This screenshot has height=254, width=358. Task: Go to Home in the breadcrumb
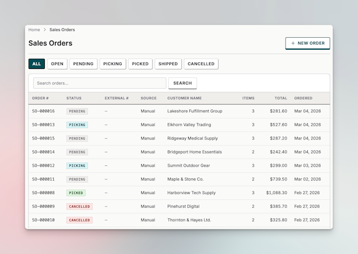[x=34, y=30]
